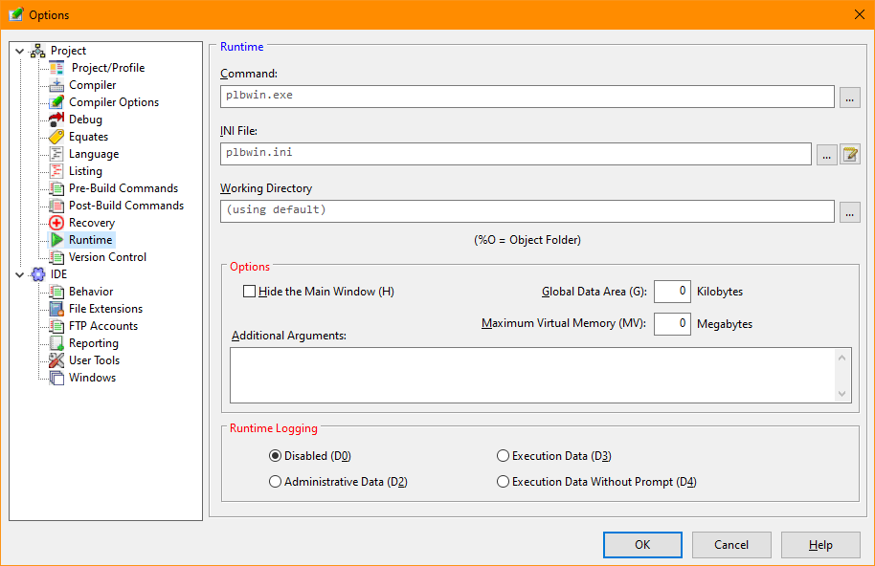Click the Windows stacked-windows icon
Image resolution: width=875 pixels, height=566 pixels.
pyautogui.click(x=56, y=378)
